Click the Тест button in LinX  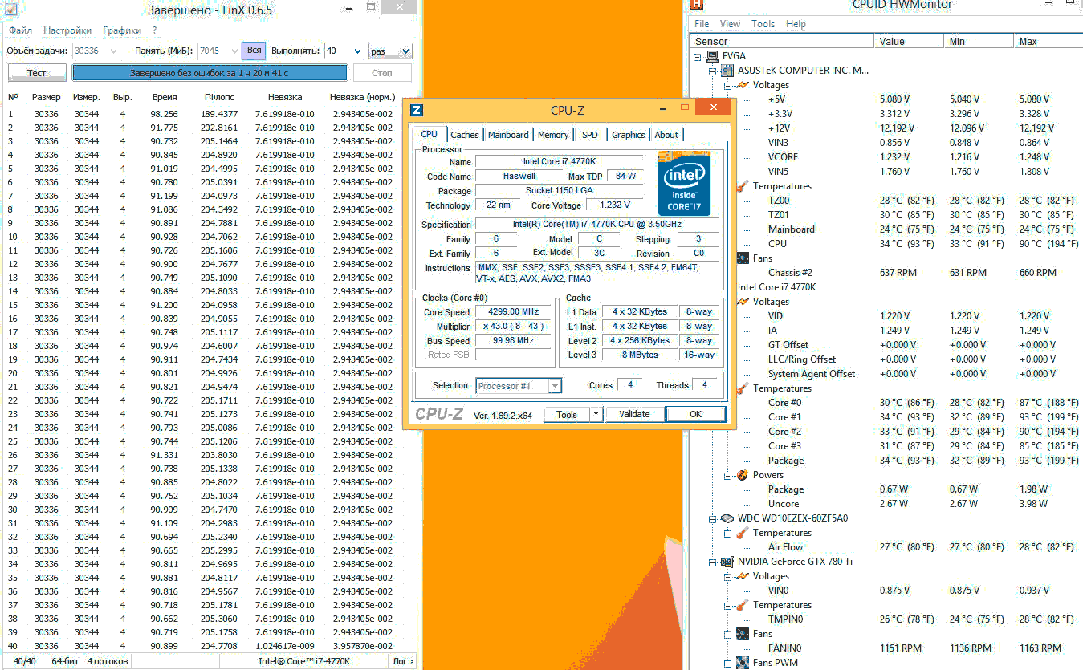[x=37, y=73]
